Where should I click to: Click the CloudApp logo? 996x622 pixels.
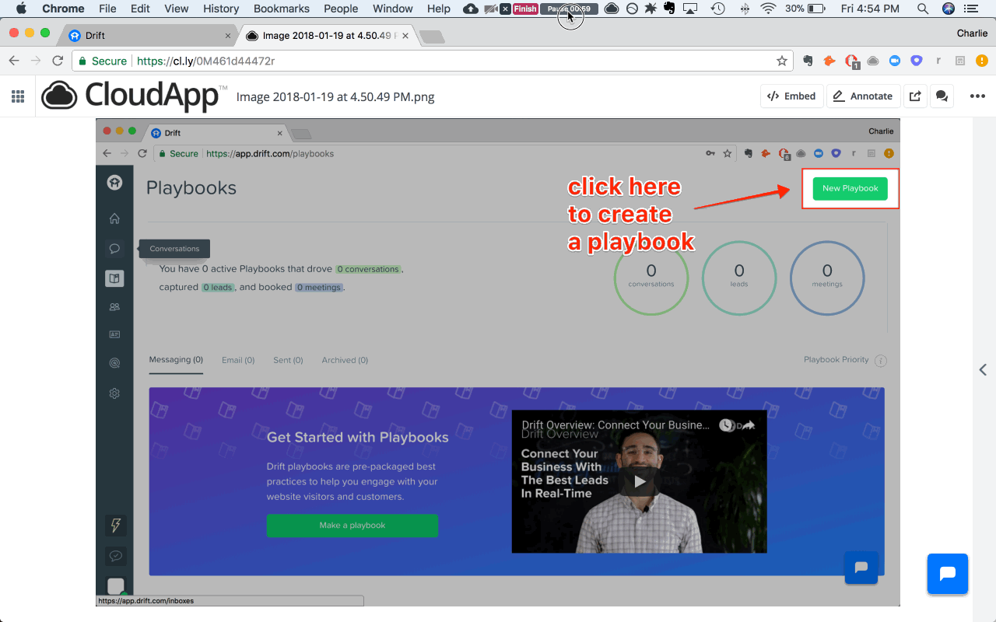pos(135,96)
